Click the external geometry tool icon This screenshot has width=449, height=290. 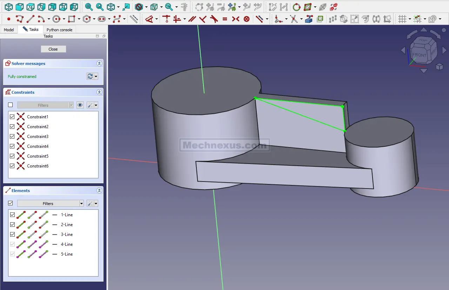pyautogui.click(x=309, y=19)
